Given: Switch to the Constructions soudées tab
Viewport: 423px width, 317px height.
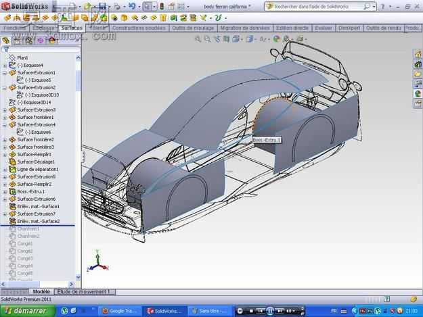Looking at the screenshot, I should (139, 28).
